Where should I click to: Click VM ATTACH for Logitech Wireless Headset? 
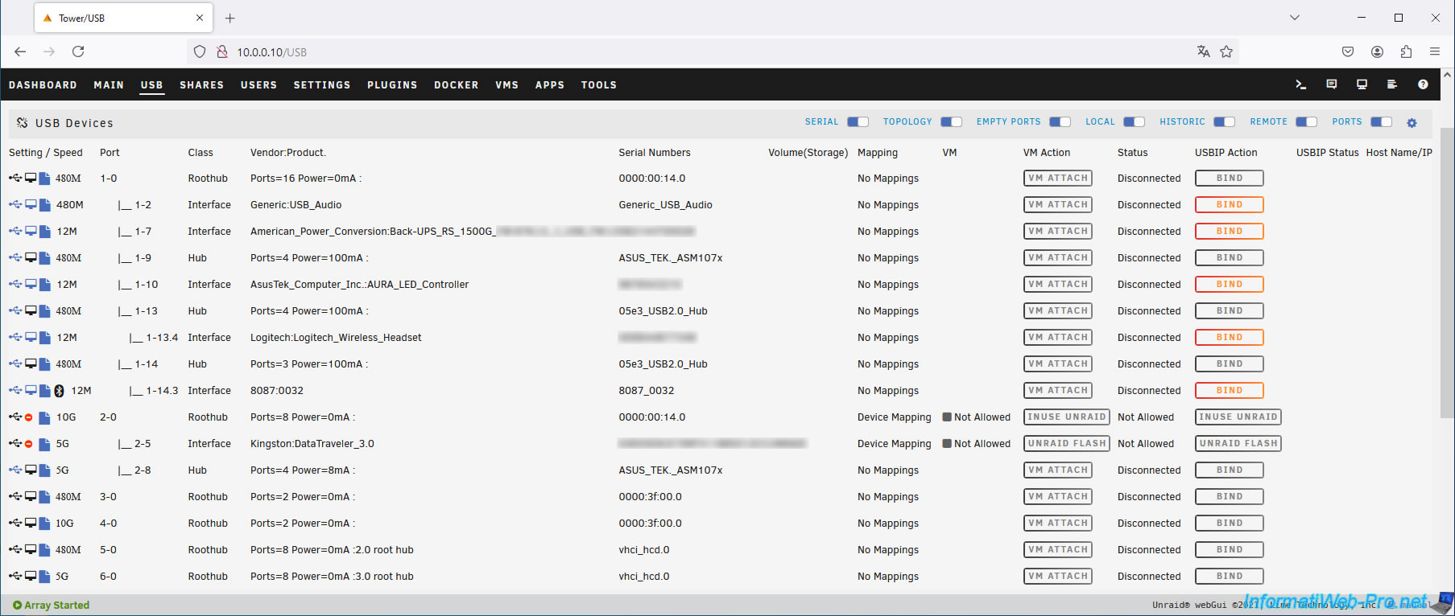1058,338
